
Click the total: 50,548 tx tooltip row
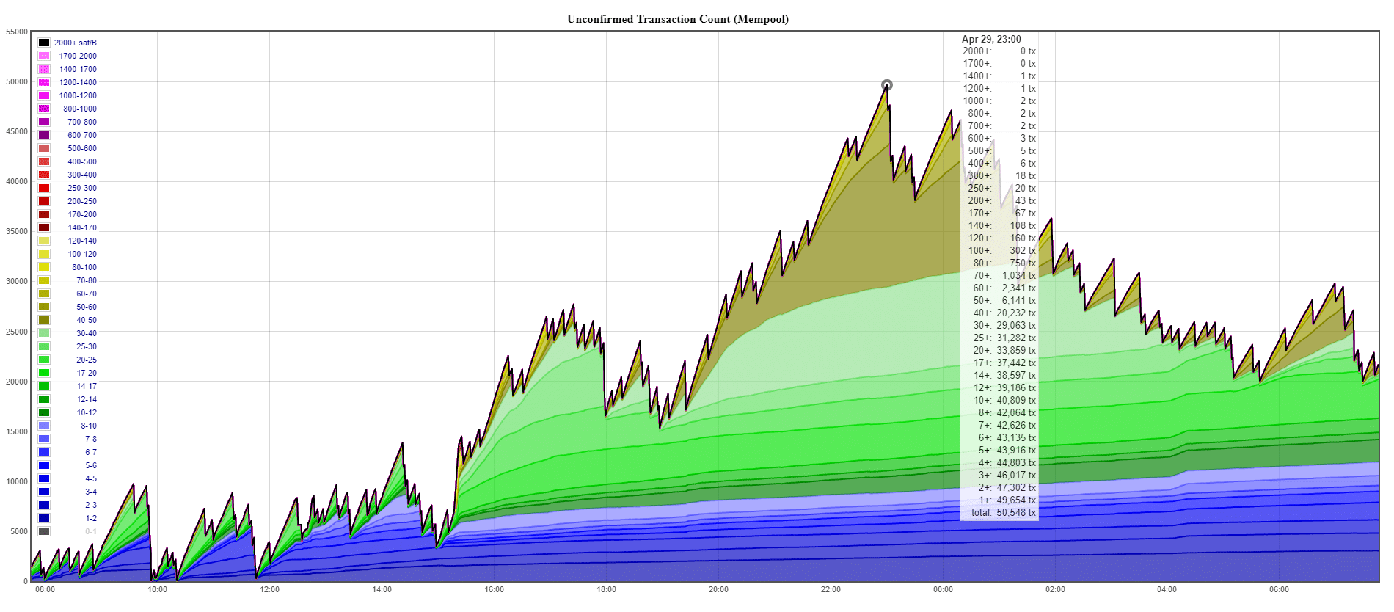tap(1003, 512)
